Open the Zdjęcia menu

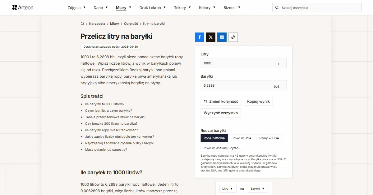76,8
